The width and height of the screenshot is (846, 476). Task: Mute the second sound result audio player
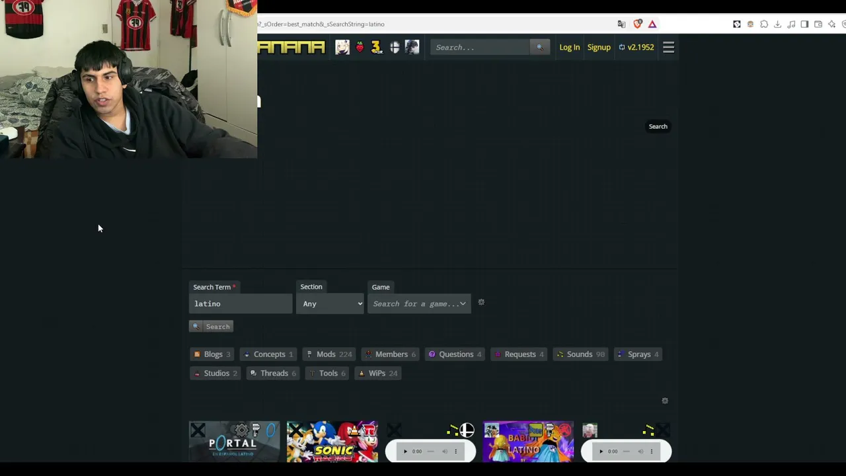pyautogui.click(x=640, y=452)
